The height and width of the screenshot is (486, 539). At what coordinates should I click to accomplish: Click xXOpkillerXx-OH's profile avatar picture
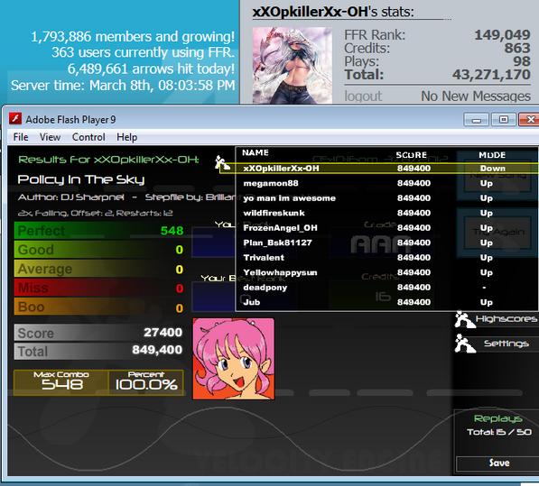[293, 65]
